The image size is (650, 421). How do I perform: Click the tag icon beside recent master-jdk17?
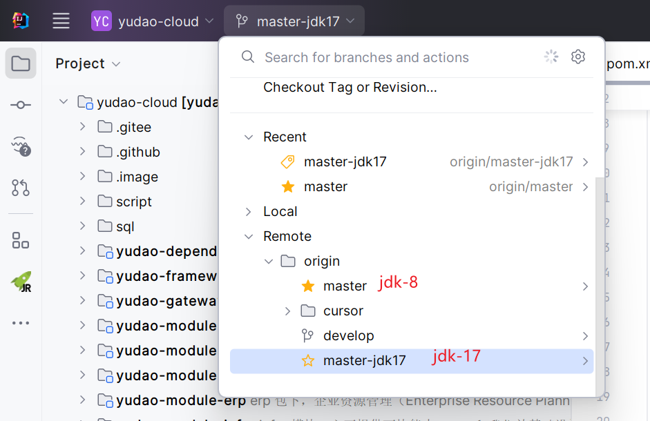tap(287, 161)
